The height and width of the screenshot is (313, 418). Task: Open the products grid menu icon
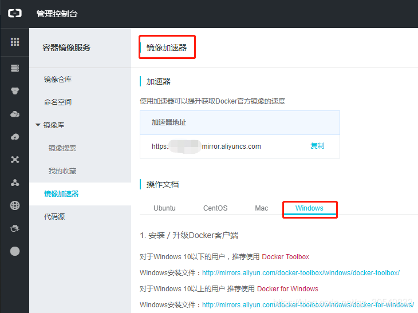tap(15, 42)
